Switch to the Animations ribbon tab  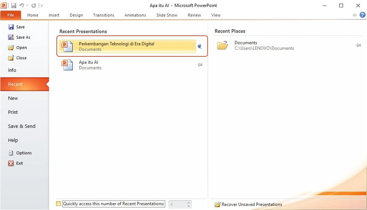[135, 15]
